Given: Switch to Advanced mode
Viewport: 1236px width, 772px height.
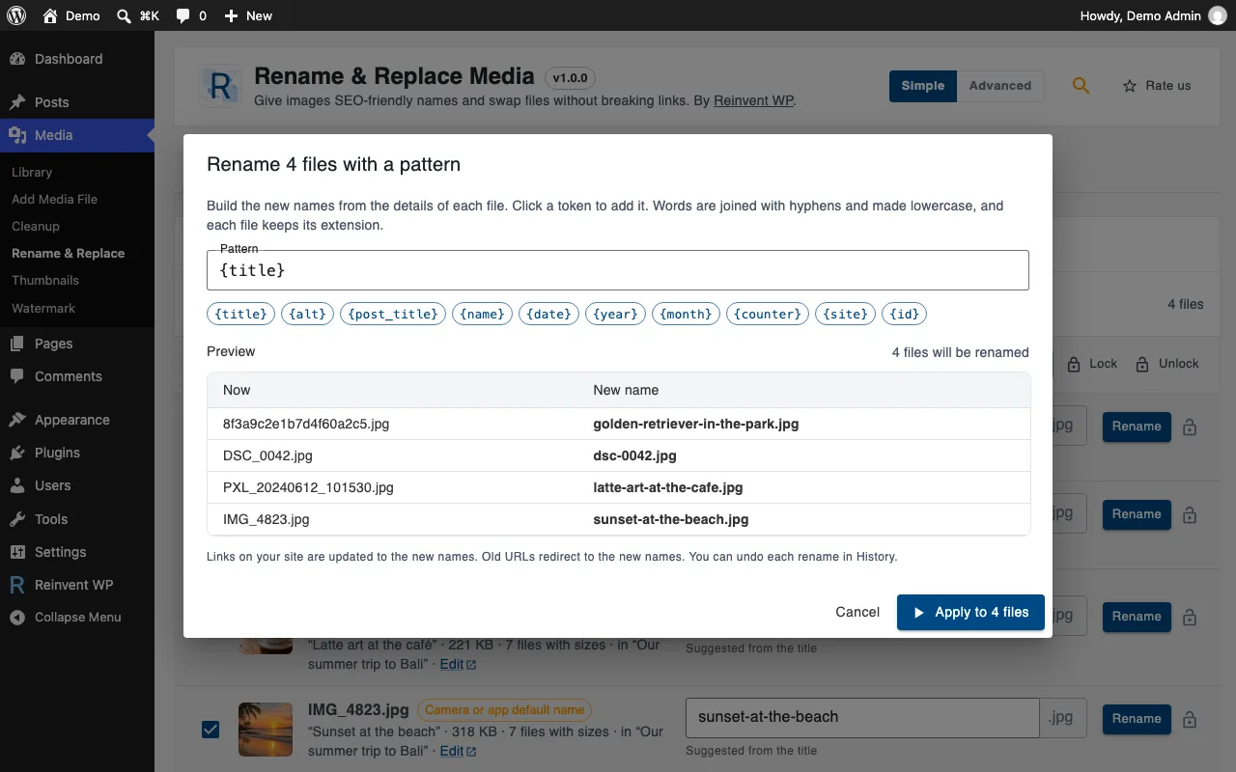Looking at the screenshot, I should point(1000,86).
